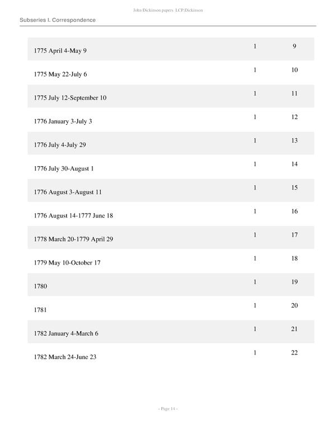Click the "1775 July 12-September 10" row

(x=70, y=98)
